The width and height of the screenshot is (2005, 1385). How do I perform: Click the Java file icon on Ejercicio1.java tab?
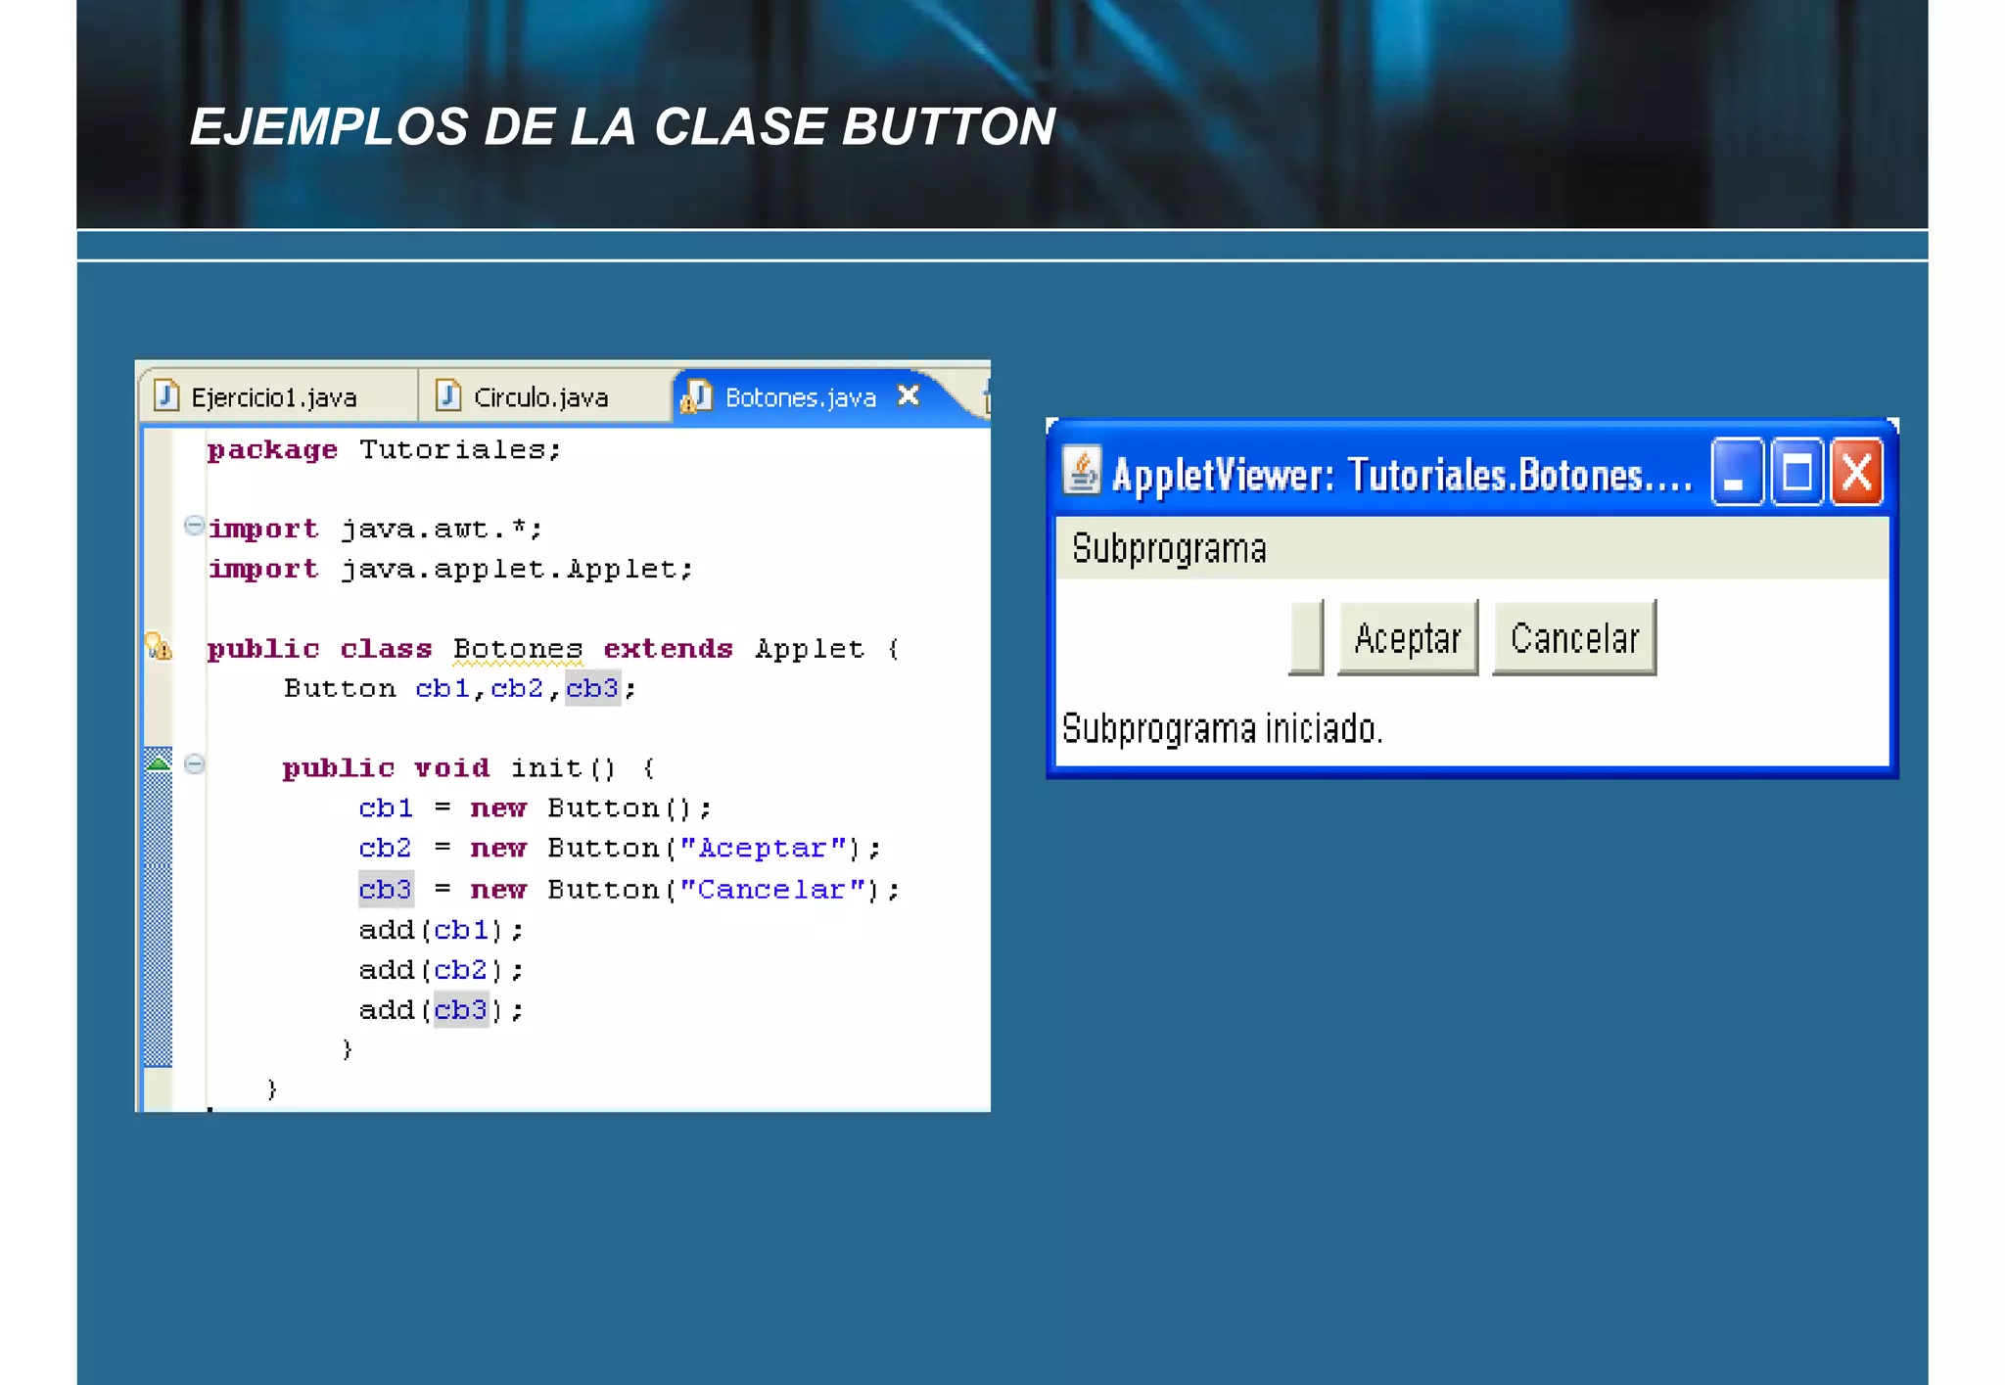click(x=166, y=395)
